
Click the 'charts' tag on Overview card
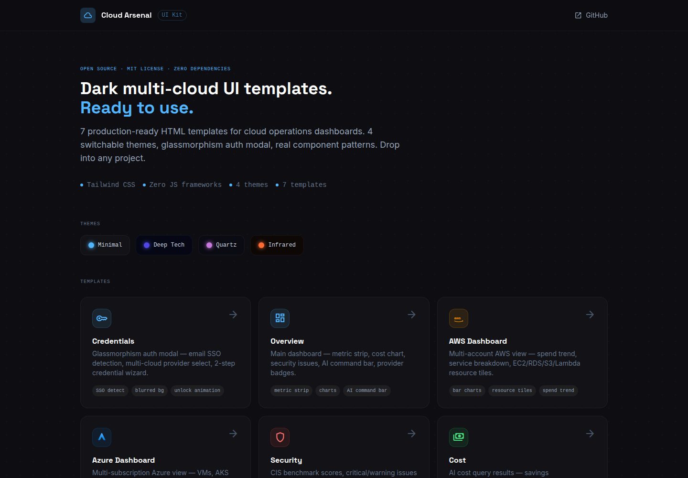tap(328, 391)
